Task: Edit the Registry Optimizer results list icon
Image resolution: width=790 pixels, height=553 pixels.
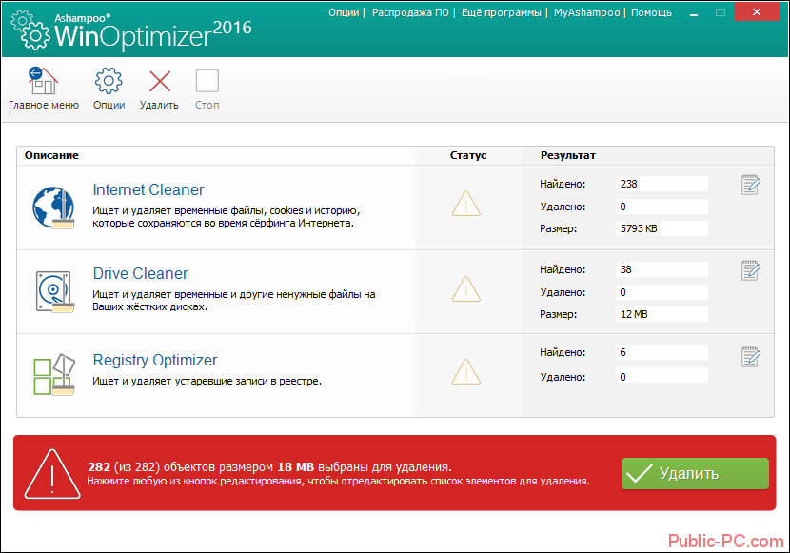Action: coord(751,357)
